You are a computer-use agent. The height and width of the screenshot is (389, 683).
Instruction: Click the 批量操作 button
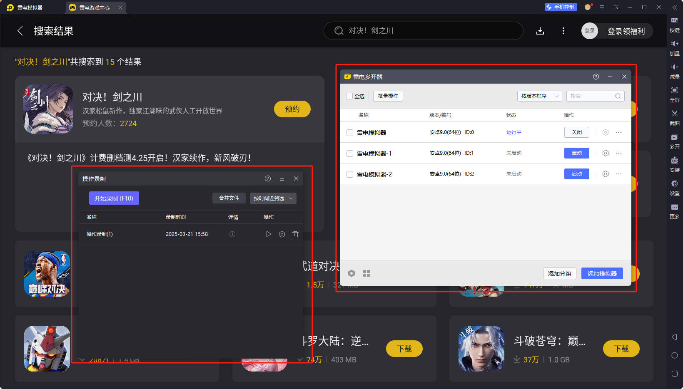tap(388, 96)
